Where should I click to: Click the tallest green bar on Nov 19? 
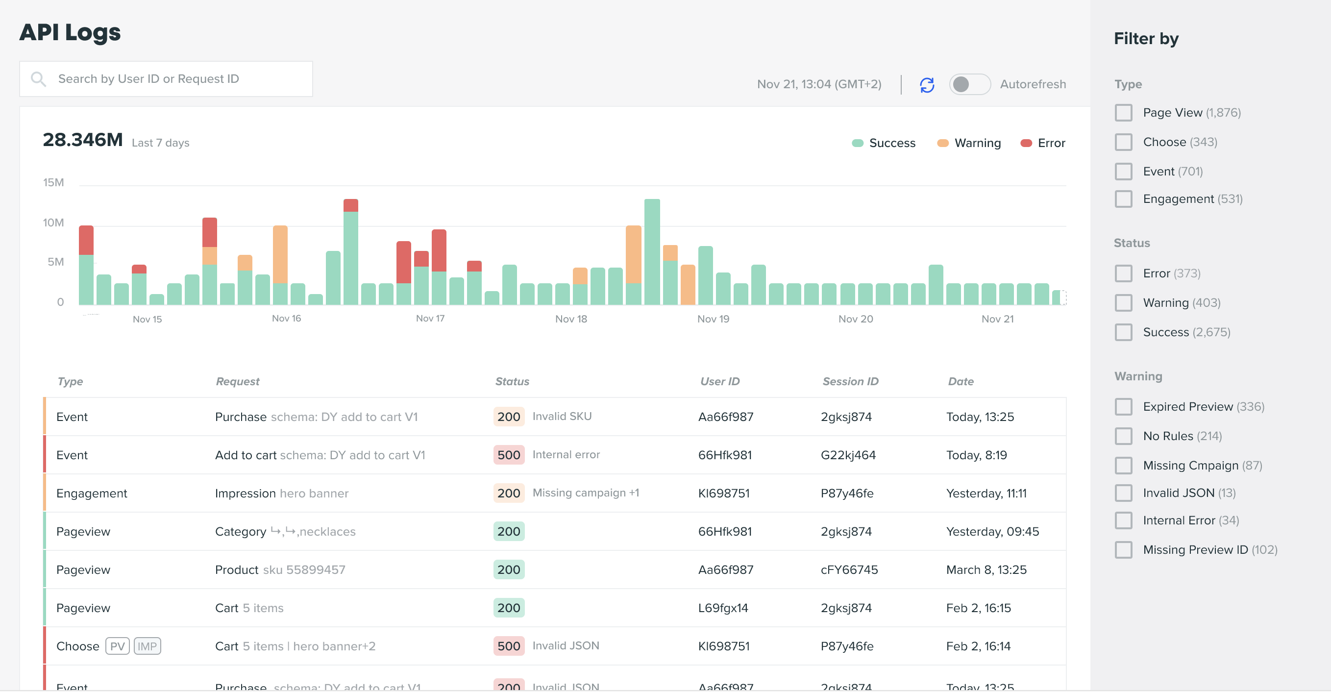point(652,253)
